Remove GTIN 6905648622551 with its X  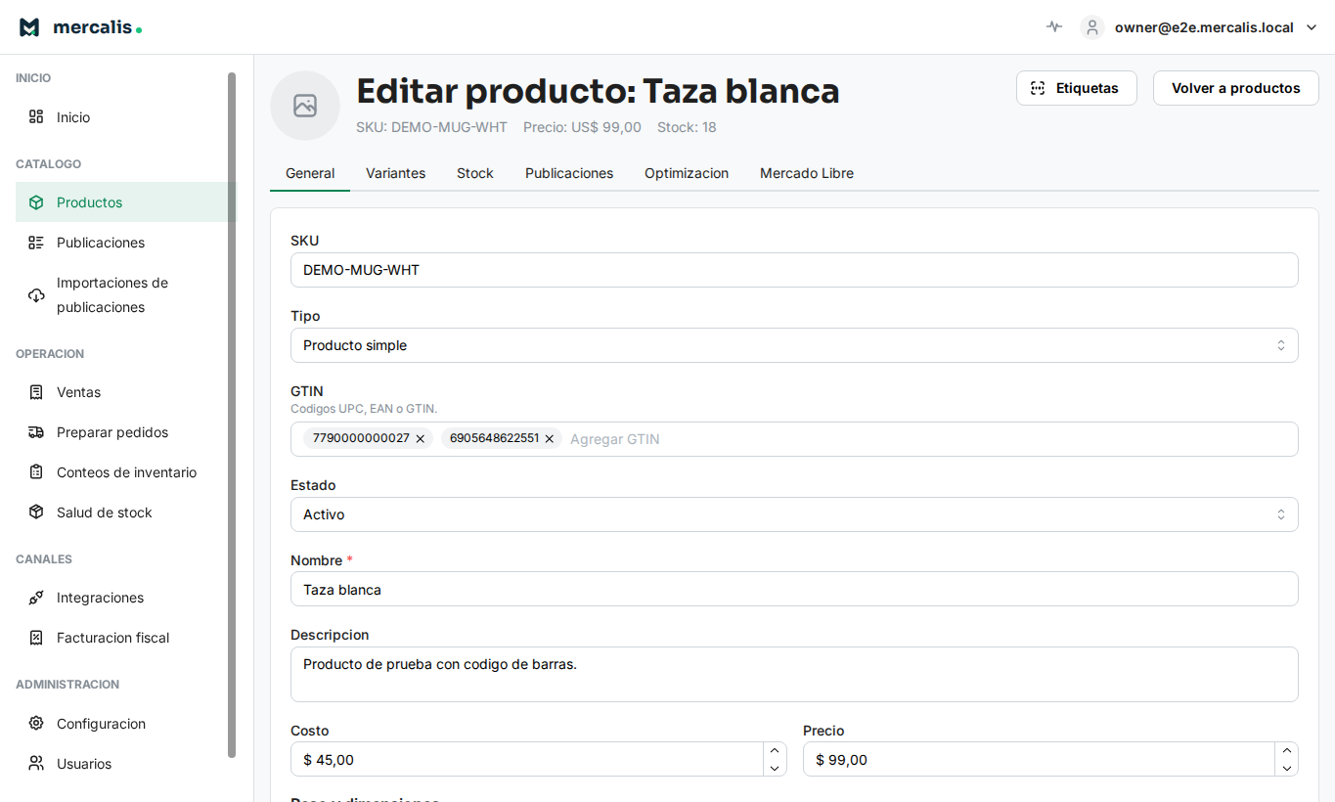coord(550,439)
